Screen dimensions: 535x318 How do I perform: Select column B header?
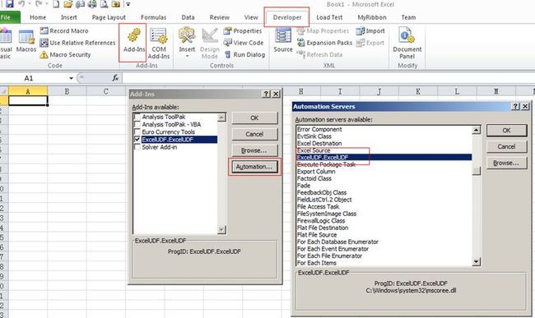67,91
